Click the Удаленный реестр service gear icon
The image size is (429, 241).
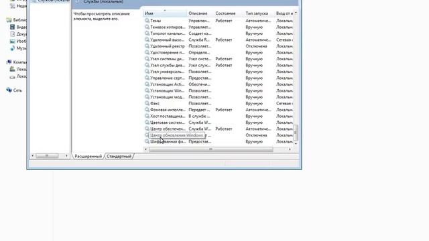pyautogui.click(x=147, y=46)
